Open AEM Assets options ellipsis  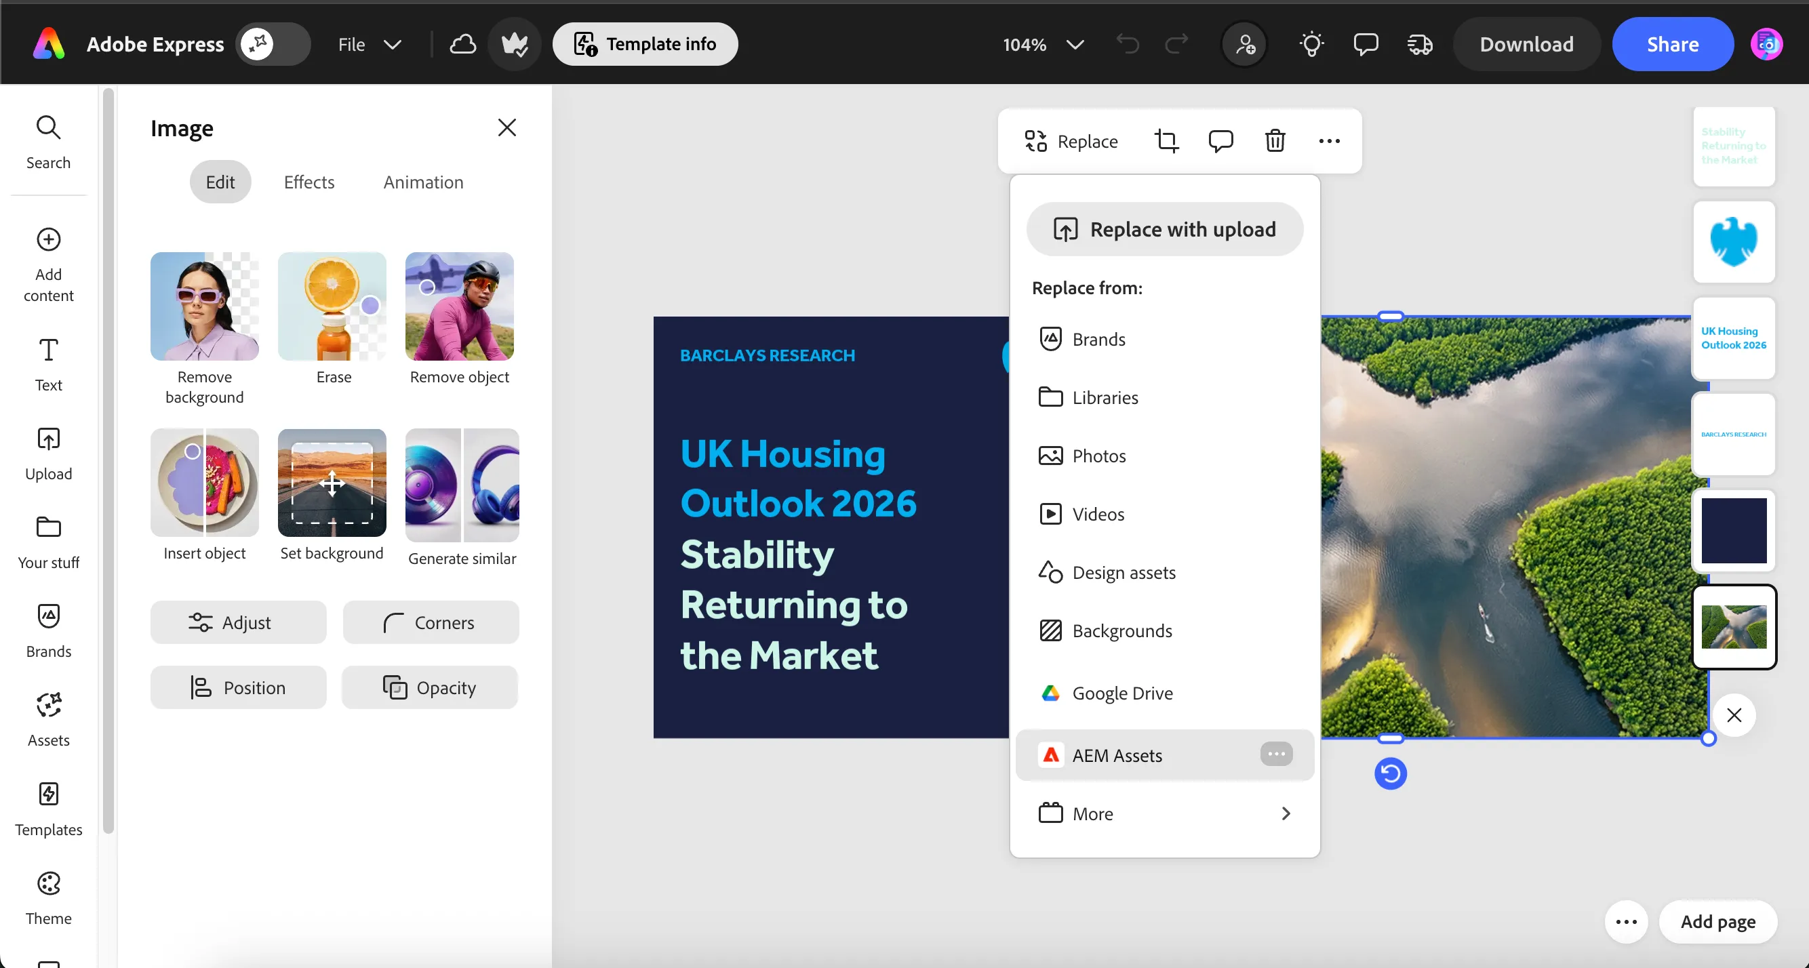pos(1276,754)
